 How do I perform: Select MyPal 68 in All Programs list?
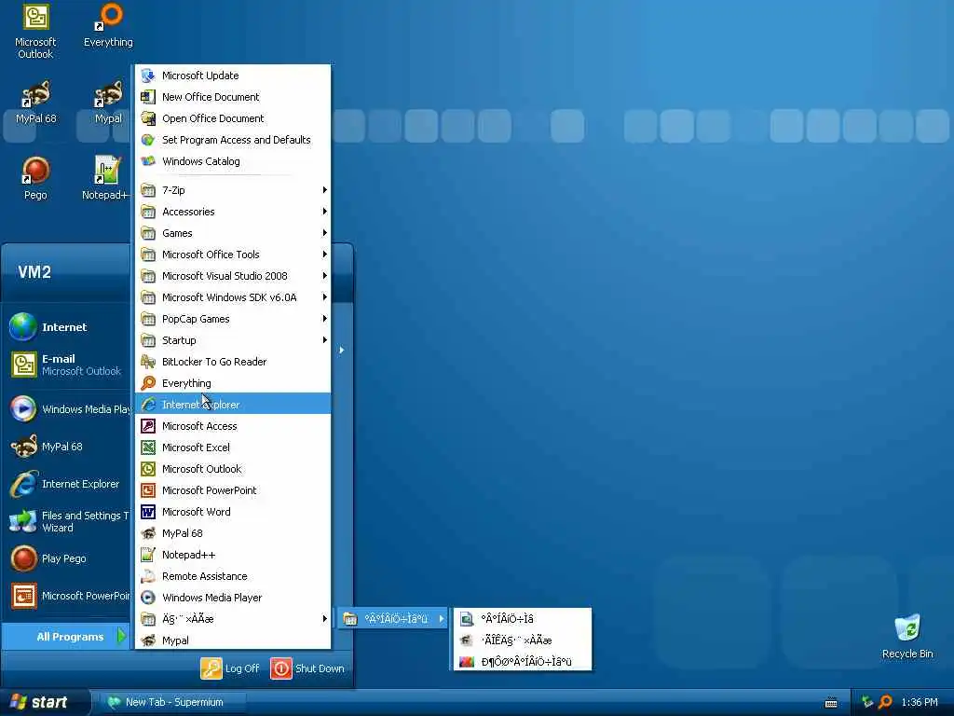pyautogui.click(x=233, y=533)
